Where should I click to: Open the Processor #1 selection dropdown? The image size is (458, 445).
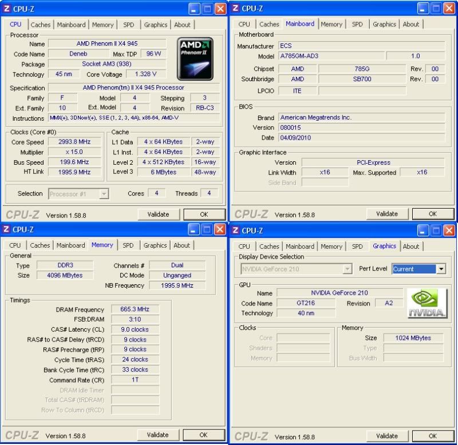(x=104, y=194)
